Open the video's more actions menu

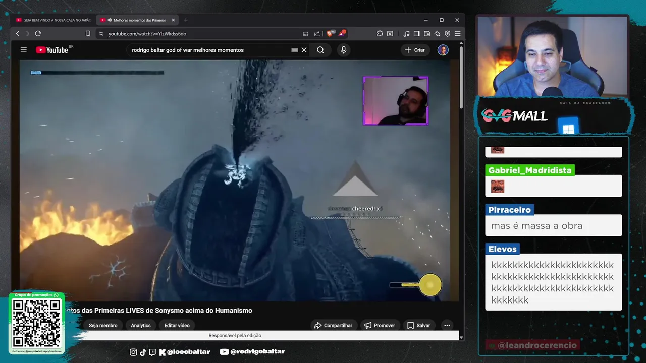447,325
